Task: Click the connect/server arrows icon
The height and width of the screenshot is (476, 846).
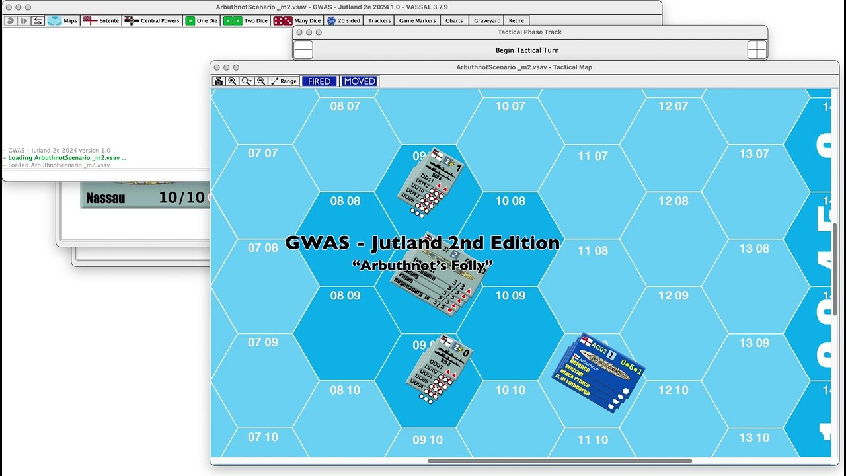Action: coord(38,20)
